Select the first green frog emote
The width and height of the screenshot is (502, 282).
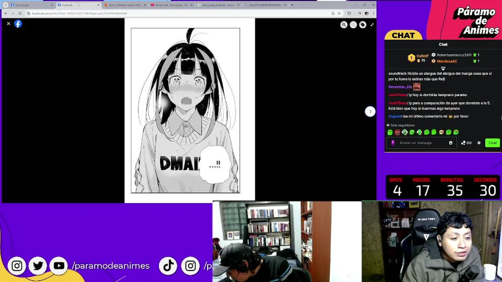390,132
